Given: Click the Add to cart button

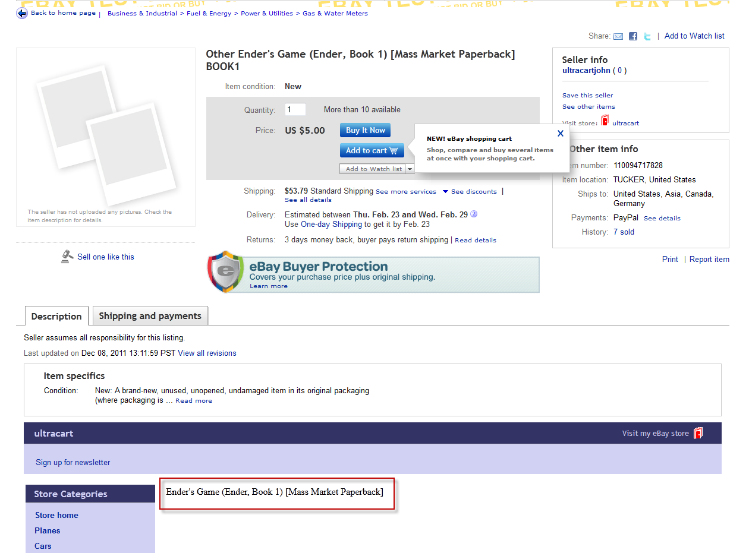Looking at the screenshot, I should [372, 150].
